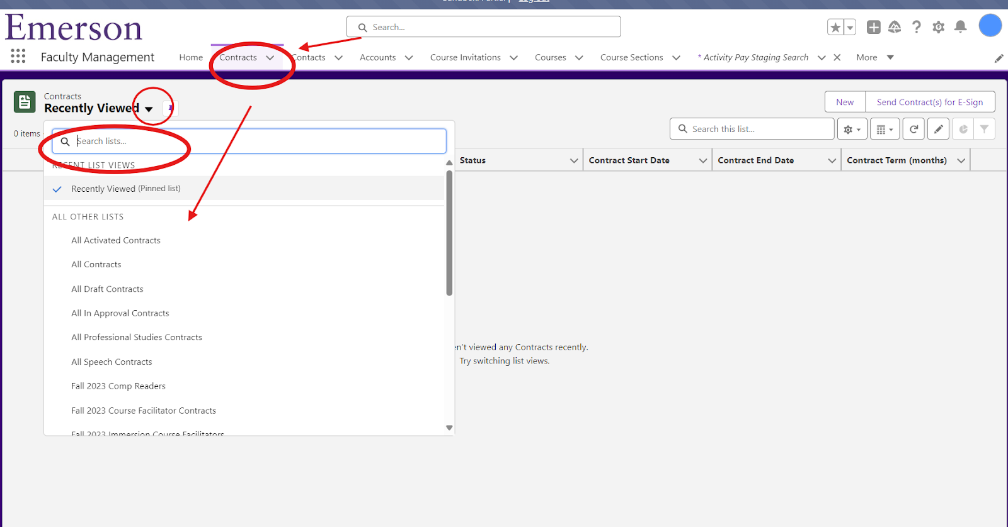Expand the Contacts tab chevron menu
Image resolution: width=1008 pixels, height=527 pixels.
(x=339, y=58)
